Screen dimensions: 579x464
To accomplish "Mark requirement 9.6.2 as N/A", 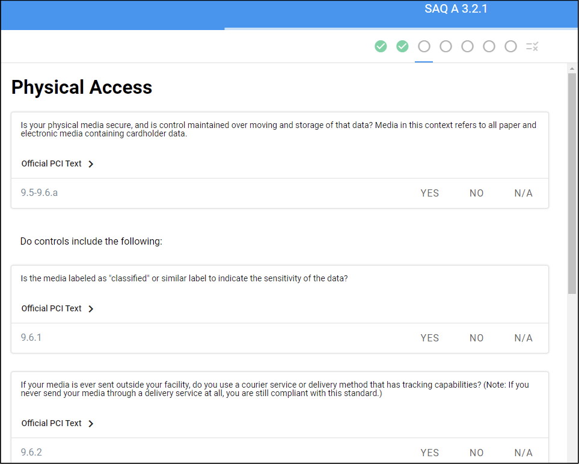I will click(x=523, y=453).
